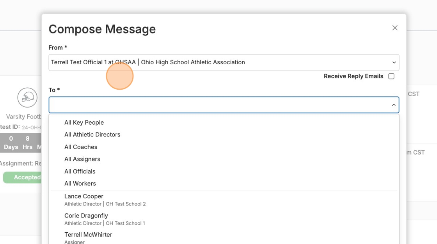Click the Varsity Football label behind dialog
The image size is (437, 244).
click(x=23, y=117)
